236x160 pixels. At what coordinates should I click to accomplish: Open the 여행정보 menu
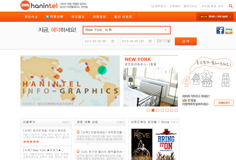coord(99,17)
